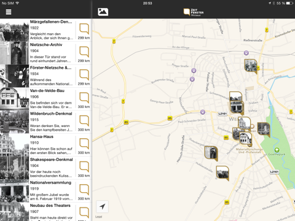Image resolution: width=295 pixels, height=221 pixels.
Task: Click the southernmost photo pin on map
Action: (222, 173)
